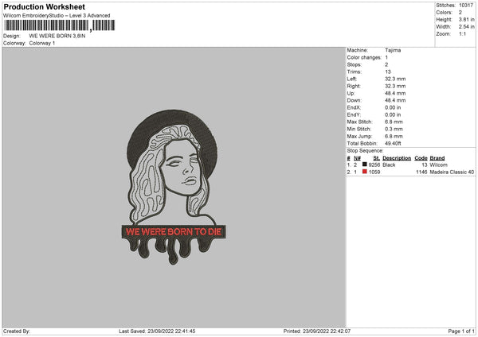Click the Stitches count value 10317
The width and height of the screenshot is (478, 337).
click(x=466, y=6)
